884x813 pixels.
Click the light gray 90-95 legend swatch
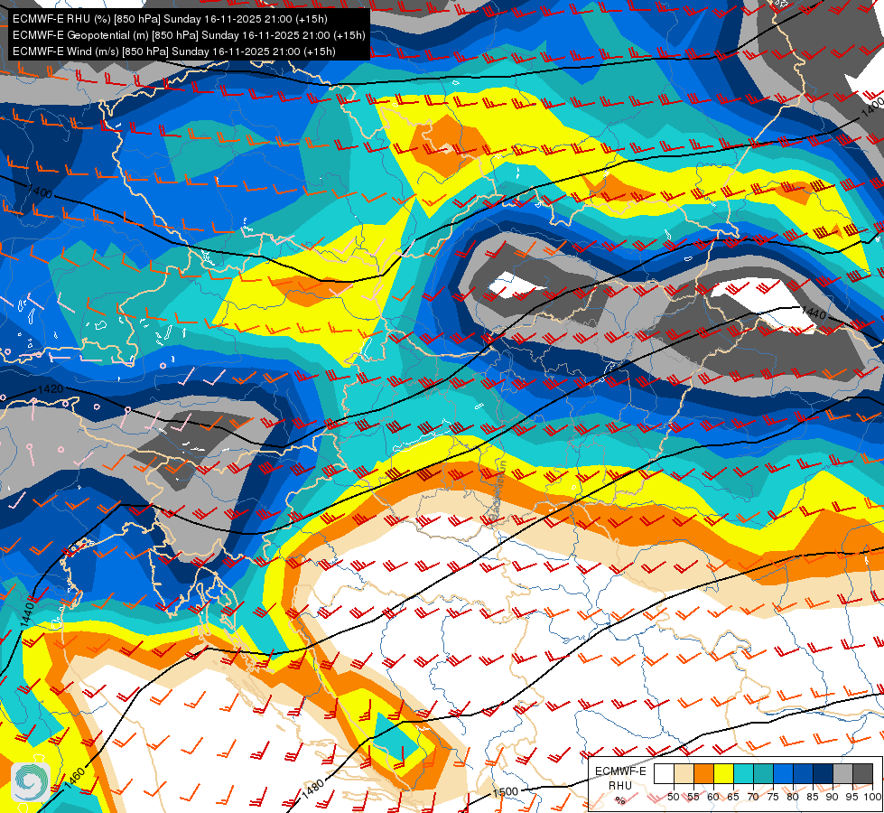click(842, 773)
